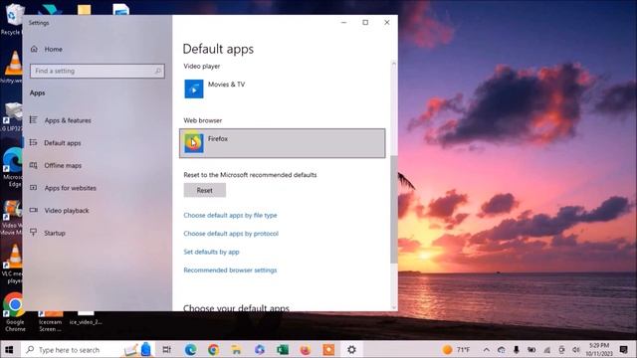
Task: Open the orange recorder app on taskbar
Action: (x=328, y=349)
